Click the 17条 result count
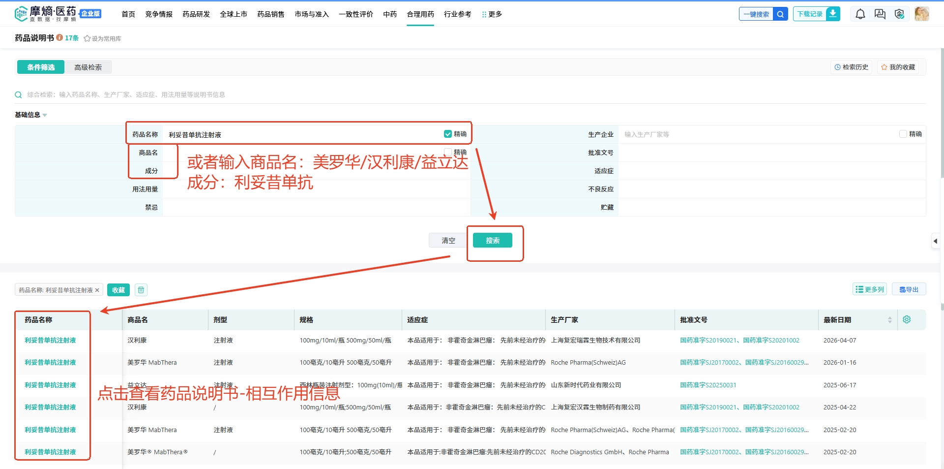Image resolution: width=944 pixels, height=469 pixels. (x=72, y=38)
